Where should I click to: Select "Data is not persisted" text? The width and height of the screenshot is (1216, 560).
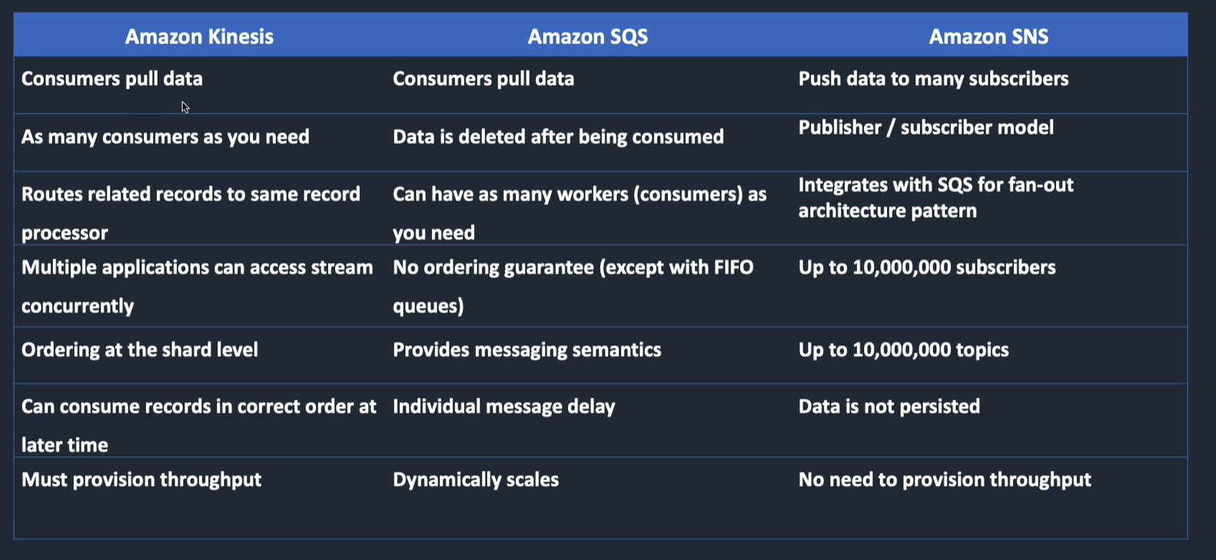pyautogui.click(x=889, y=407)
